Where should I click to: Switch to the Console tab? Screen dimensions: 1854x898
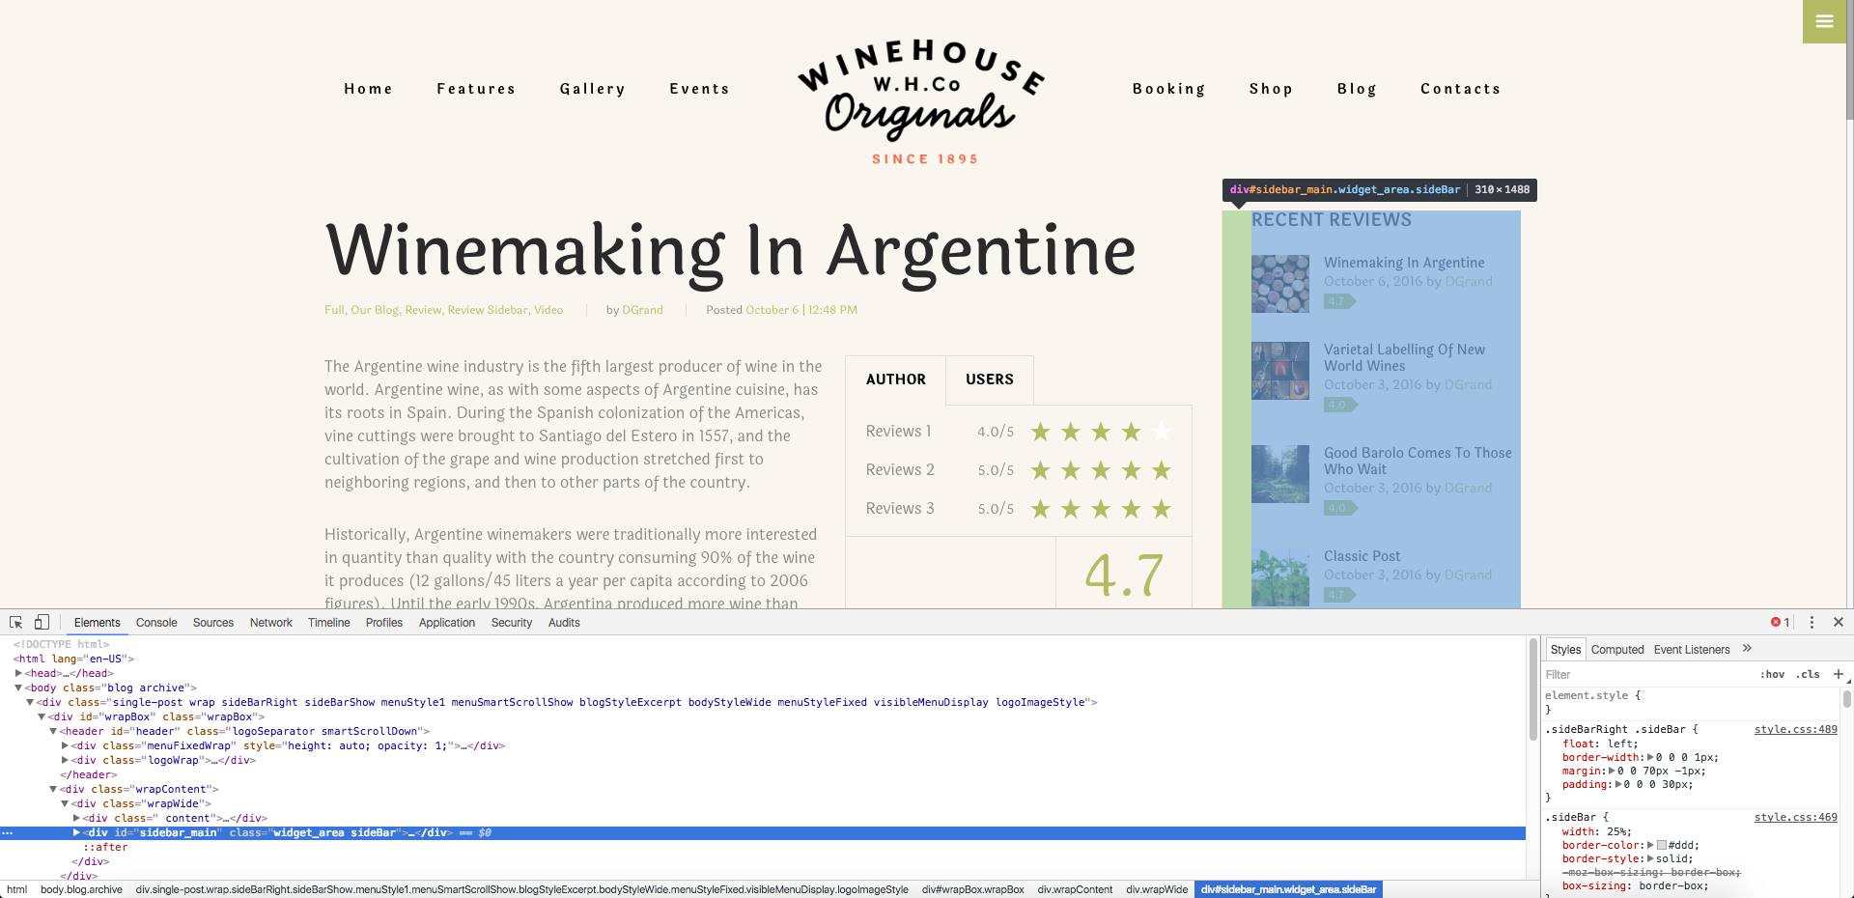click(x=156, y=623)
